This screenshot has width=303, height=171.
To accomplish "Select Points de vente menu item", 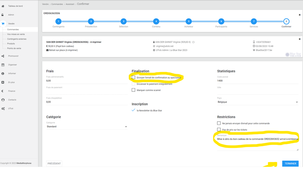I will [14, 48].
